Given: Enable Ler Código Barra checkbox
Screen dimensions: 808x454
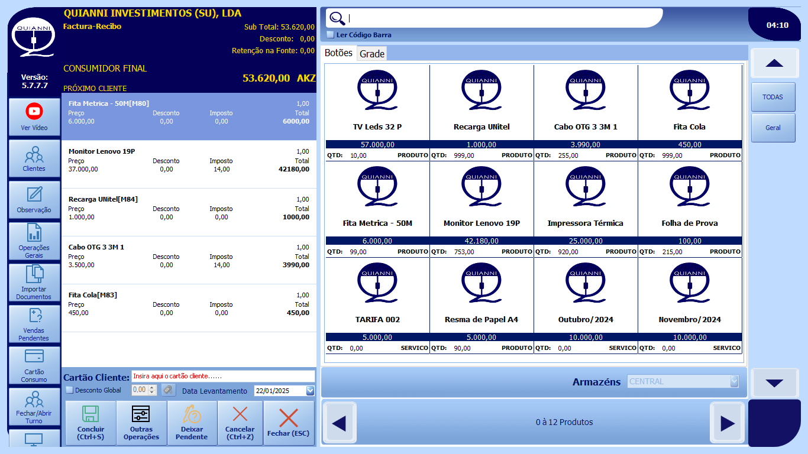Looking at the screenshot, I should (331, 35).
